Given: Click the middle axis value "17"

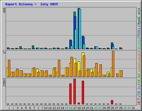Looking at the screenshot, I should (4, 52).
